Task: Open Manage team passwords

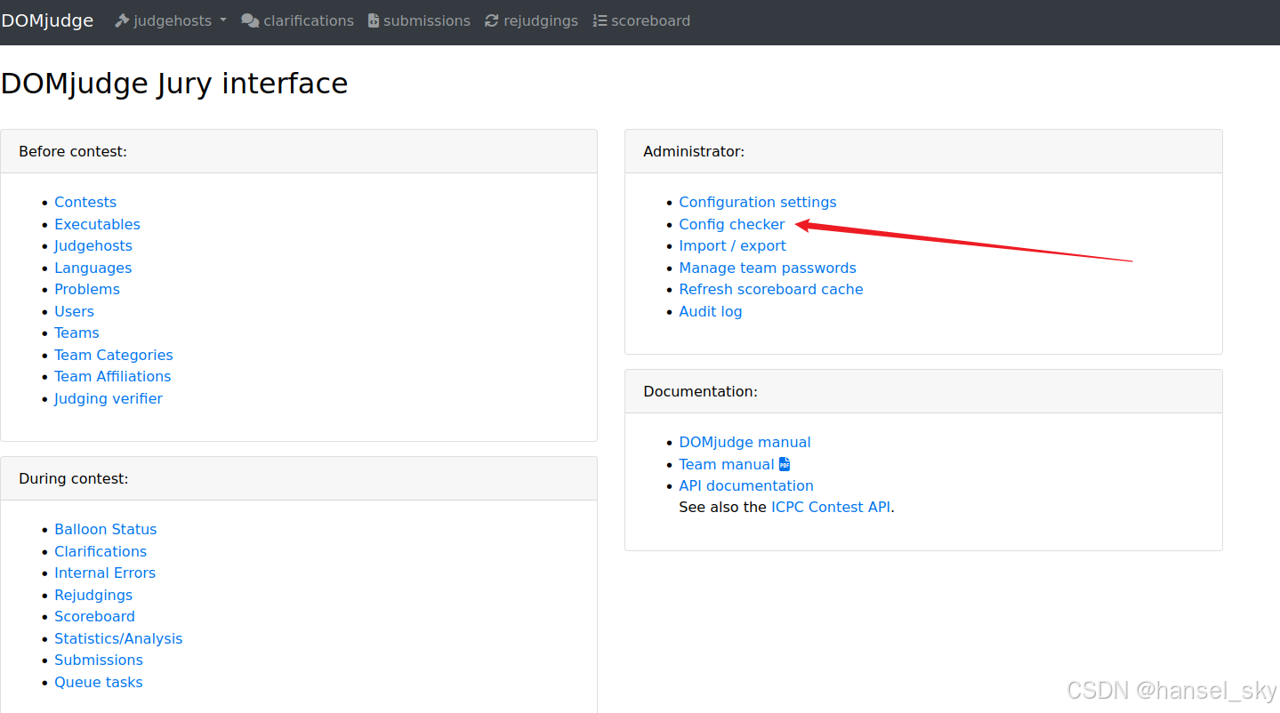Action: tap(768, 268)
